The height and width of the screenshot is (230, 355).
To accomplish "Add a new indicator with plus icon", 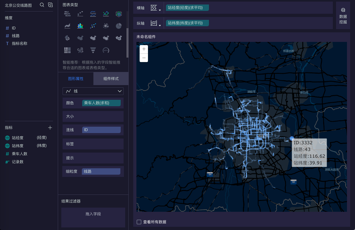I will (50, 128).
